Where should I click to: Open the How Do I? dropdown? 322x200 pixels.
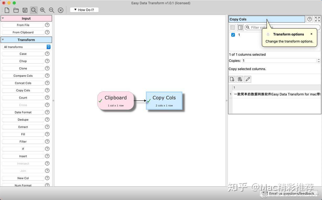[x=84, y=10]
